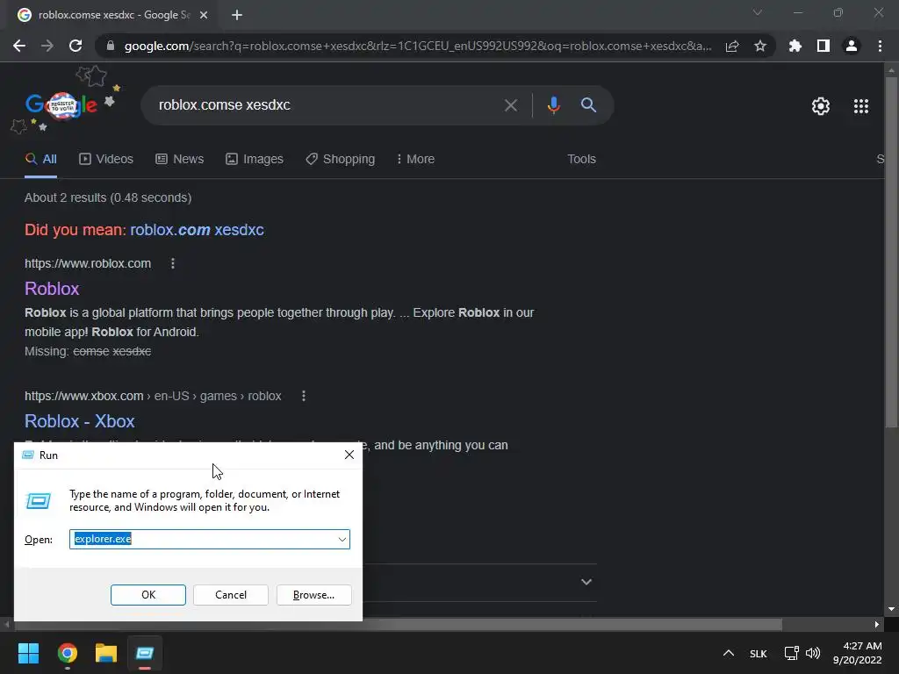The width and height of the screenshot is (899, 674).
Task: Expand the collapsed section chevron
Action: 586,583
